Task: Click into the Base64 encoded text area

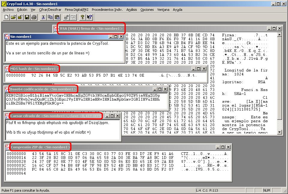Action: (86, 101)
